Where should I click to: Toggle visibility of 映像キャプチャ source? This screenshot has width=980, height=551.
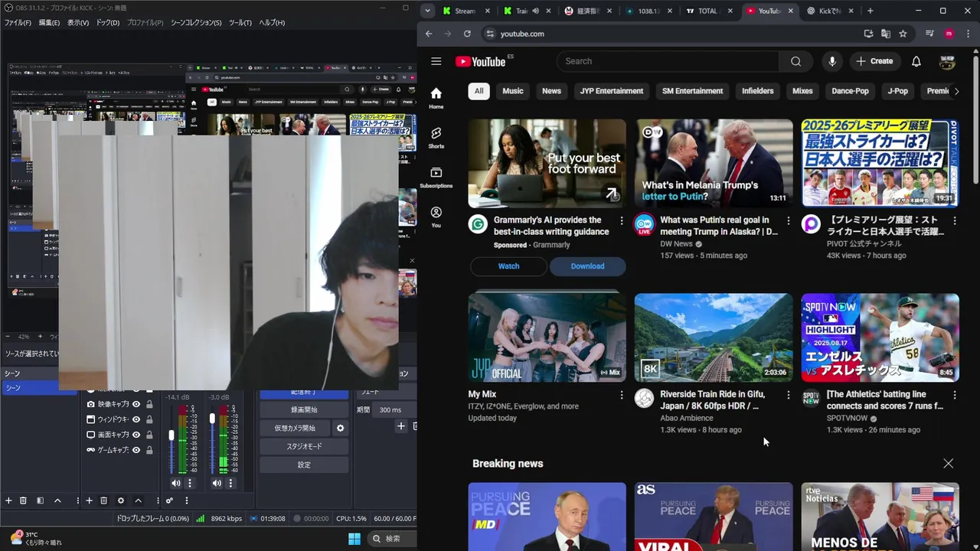(x=136, y=404)
